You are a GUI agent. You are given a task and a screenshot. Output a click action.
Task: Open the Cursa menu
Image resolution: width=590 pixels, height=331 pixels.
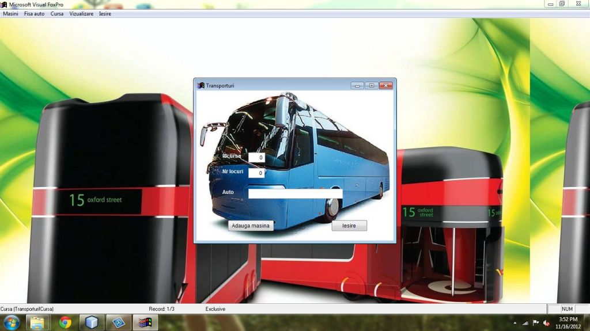point(57,13)
